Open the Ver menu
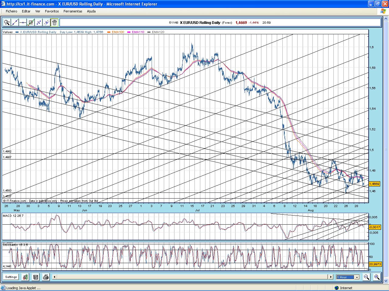 click(x=38, y=11)
